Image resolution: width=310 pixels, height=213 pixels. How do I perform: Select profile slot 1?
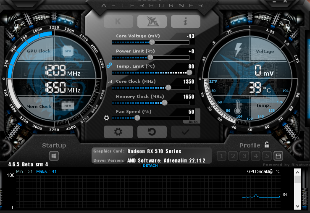pos(222,156)
